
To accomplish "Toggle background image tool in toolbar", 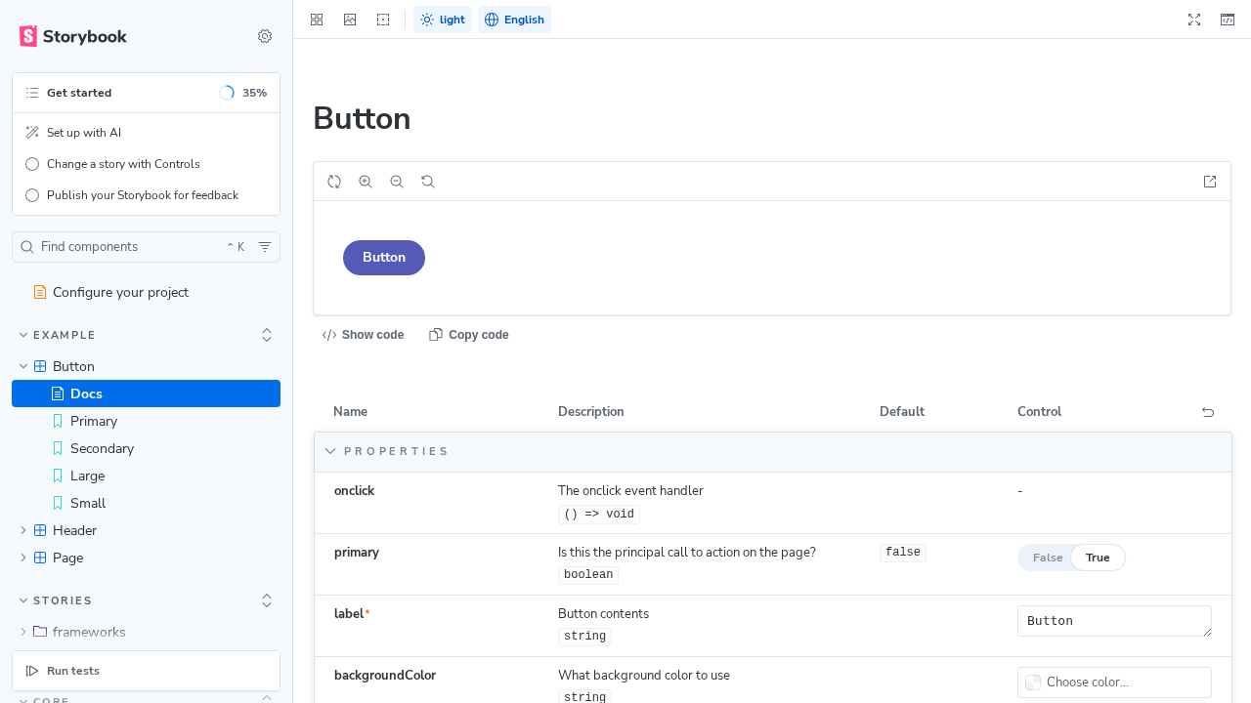I will (350, 20).
